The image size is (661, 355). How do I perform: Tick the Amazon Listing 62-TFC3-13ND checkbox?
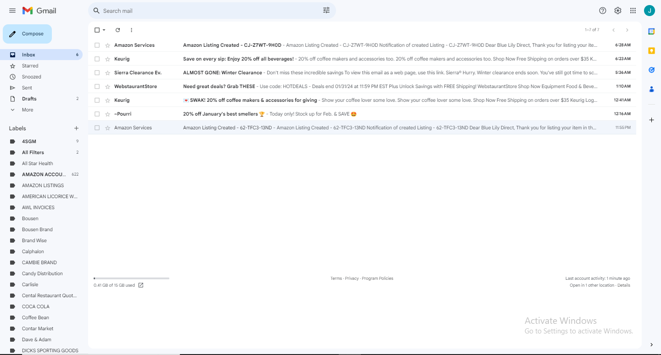(97, 128)
